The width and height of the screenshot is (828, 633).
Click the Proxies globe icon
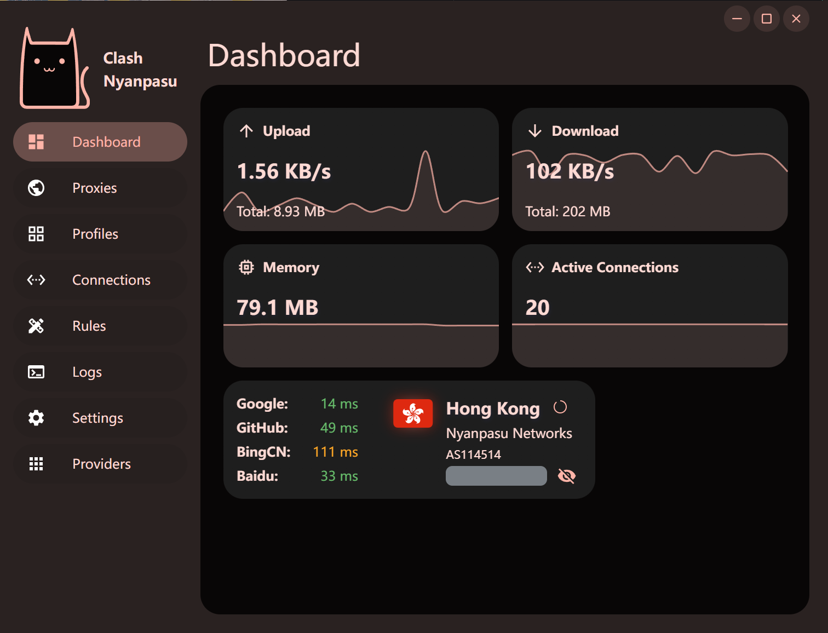[x=36, y=188]
